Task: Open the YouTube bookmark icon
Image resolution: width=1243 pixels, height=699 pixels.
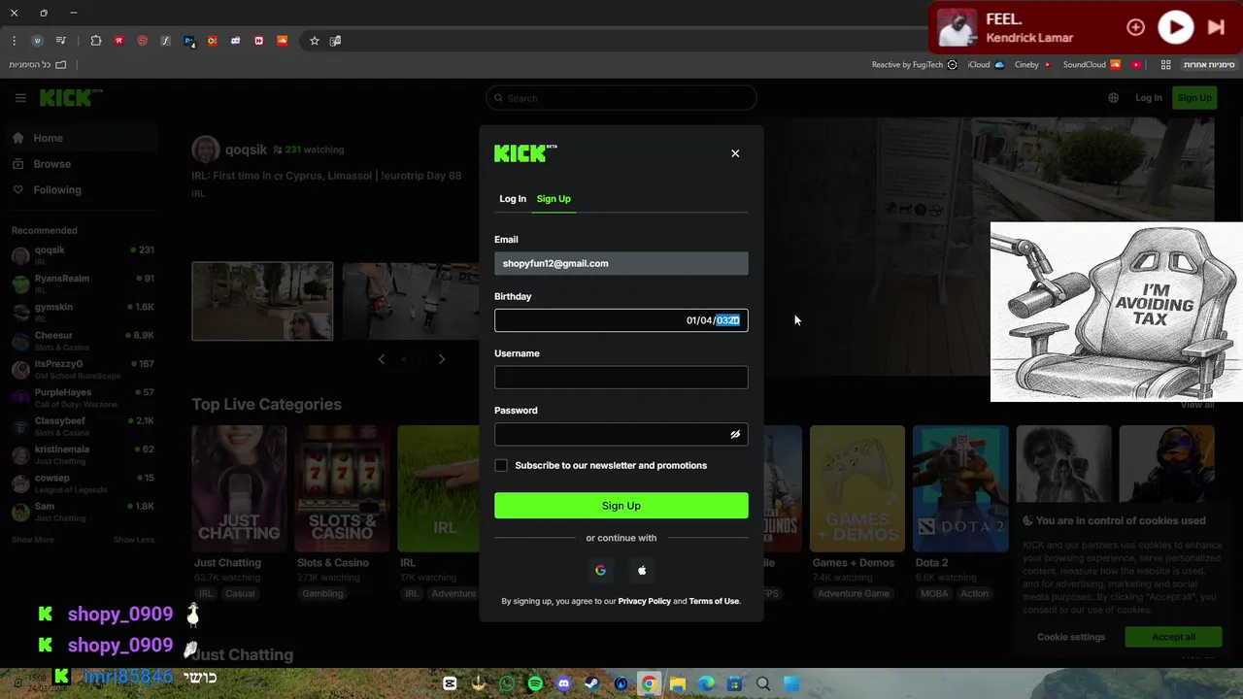Action: click(1136, 65)
